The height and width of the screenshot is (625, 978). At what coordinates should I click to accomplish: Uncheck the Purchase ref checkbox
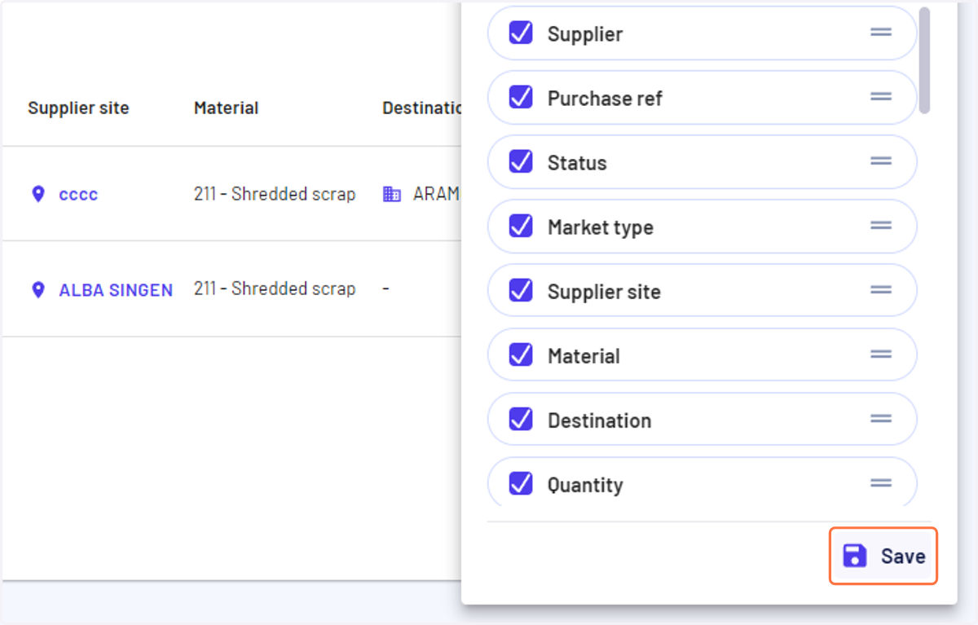(x=521, y=97)
